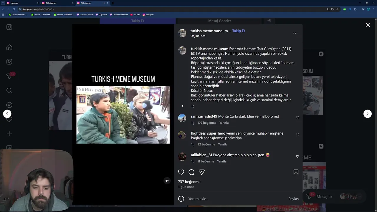The height and width of the screenshot is (212, 377).
Task: Open atillaisler__81 username link
Action: 201,155
